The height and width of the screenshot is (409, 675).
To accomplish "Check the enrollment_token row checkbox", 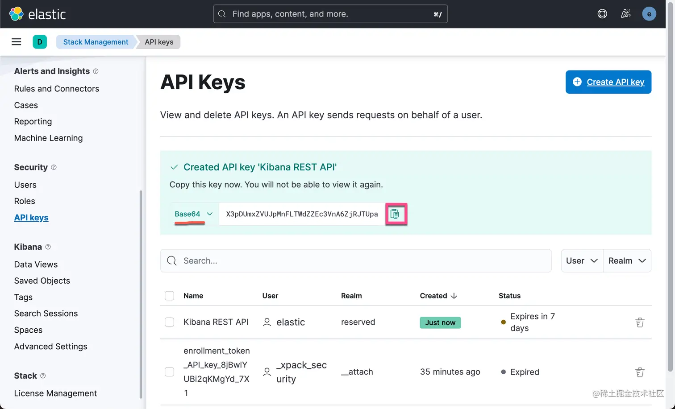I will [x=169, y=372].
